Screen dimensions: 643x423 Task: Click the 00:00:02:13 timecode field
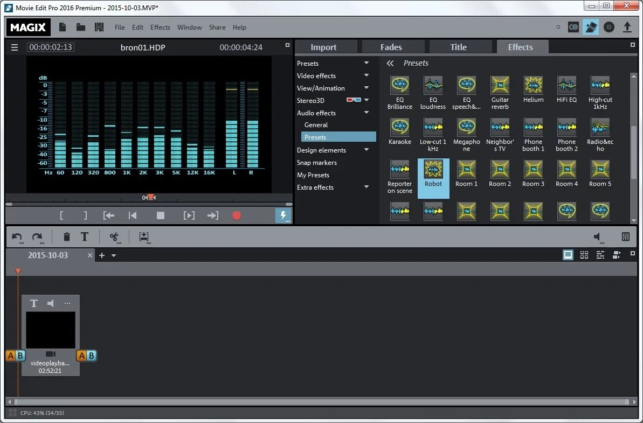point(51,47)
